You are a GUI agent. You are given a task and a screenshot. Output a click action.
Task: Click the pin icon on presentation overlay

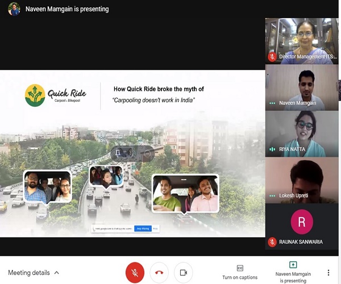pyautogui.click(x=118, y=153)
